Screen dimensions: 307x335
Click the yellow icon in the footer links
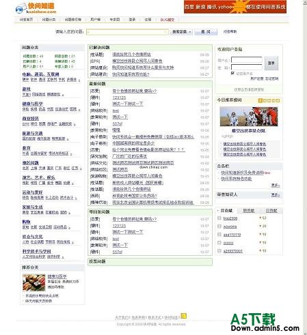click(183, 316)
